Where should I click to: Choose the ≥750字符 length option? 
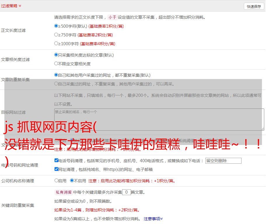(56, 35)
